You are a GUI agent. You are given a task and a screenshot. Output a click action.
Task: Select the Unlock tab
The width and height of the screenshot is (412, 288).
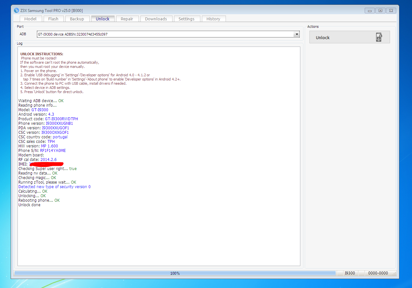(103, 19)
